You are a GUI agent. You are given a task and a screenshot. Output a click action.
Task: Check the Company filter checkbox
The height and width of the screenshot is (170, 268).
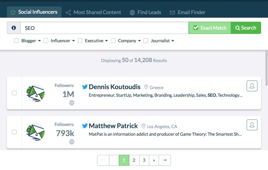pos(113,41)
